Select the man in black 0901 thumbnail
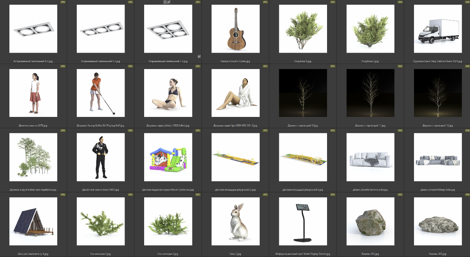Viewport: 470px width, 257px height. 101,157
